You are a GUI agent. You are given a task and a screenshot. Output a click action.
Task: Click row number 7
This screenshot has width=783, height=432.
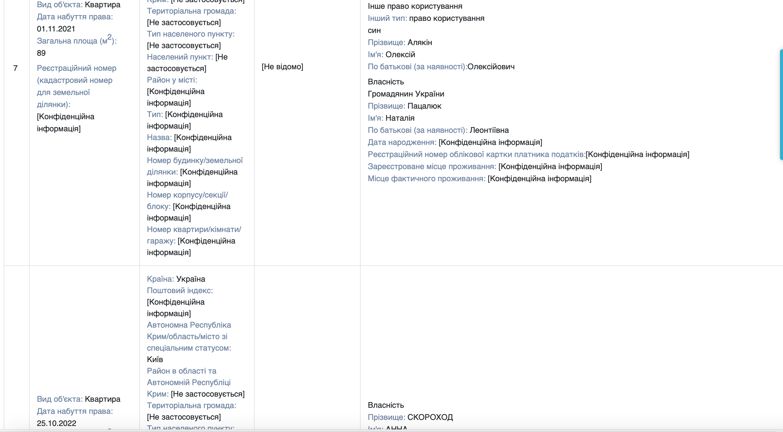15,68
